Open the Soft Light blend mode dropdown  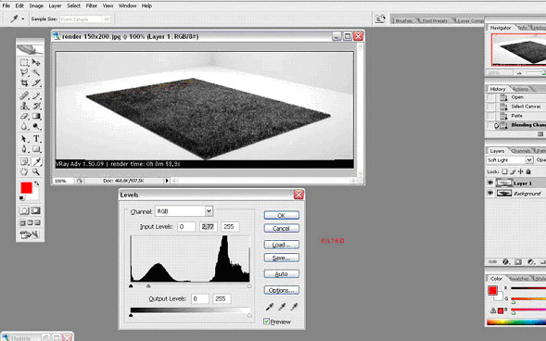coord(510,159)
